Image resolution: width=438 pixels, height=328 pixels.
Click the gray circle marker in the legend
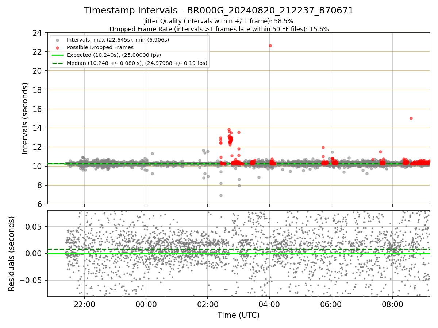[57, 40]
